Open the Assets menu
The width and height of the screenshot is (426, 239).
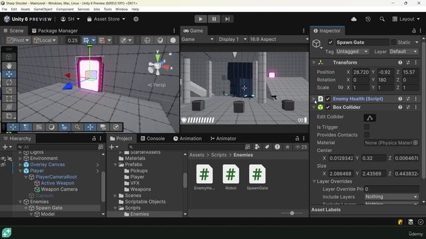click(x=25, y=9)
